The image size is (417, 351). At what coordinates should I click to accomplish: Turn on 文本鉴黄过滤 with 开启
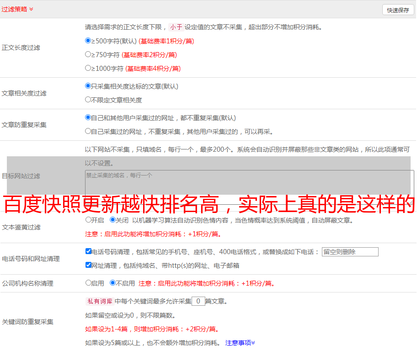(x=89, y=220)
